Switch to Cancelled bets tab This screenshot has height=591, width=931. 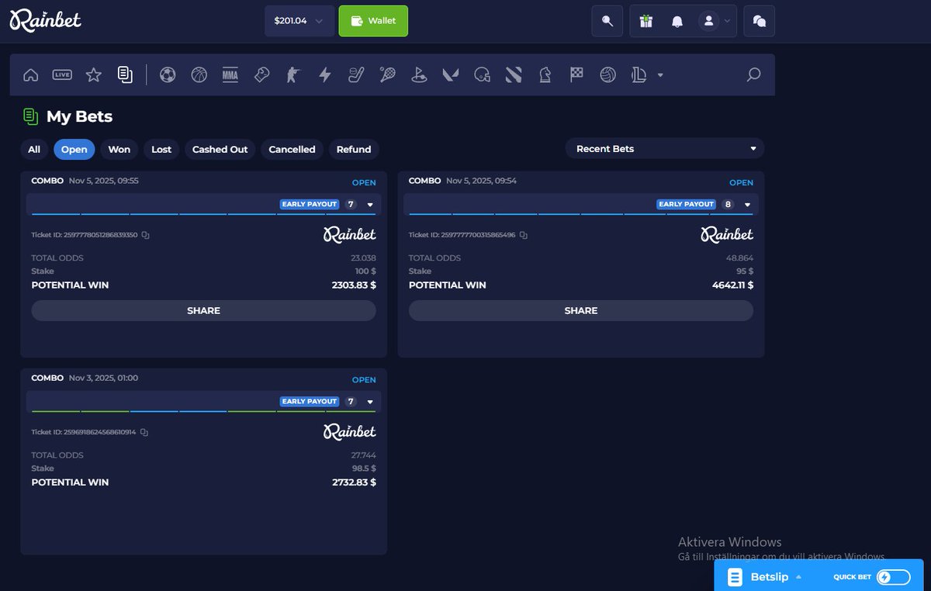coord(292,149)
